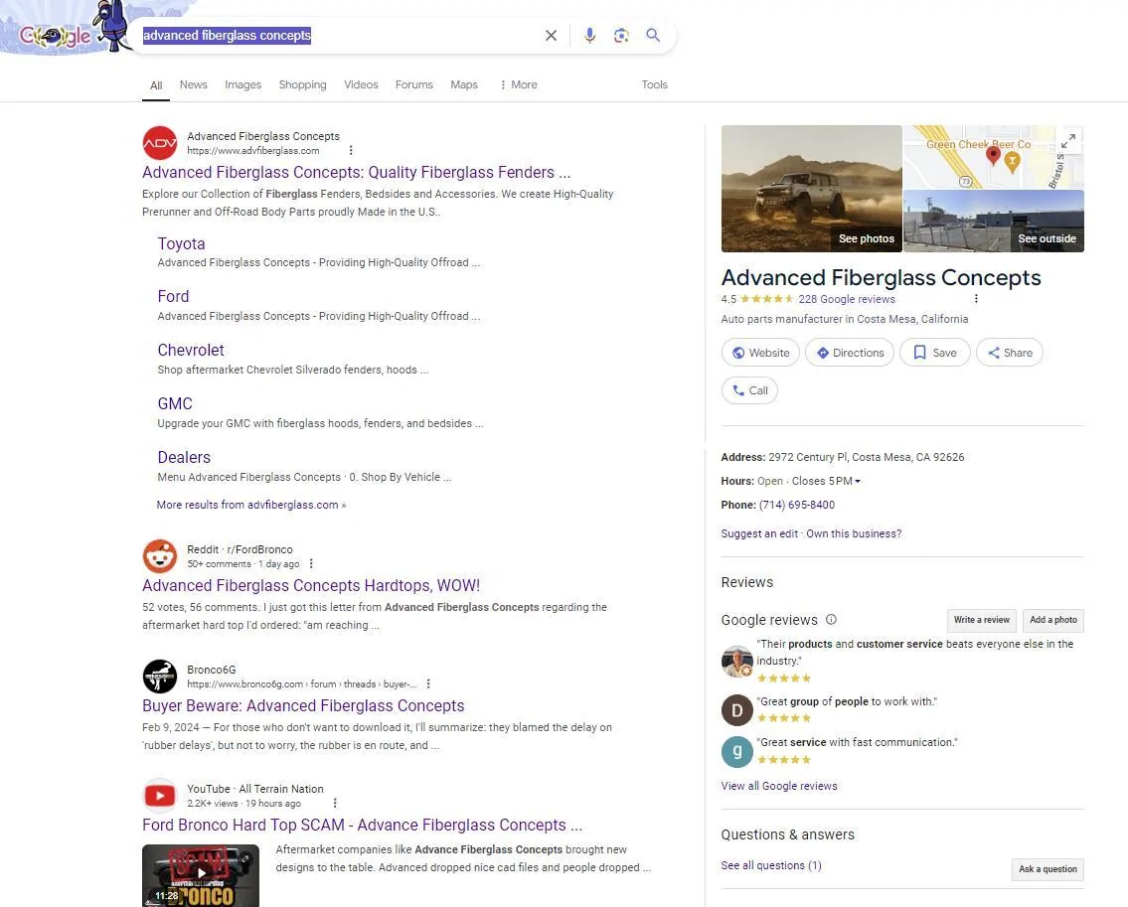Open the Tools filter menu

(x=655, y=84)
